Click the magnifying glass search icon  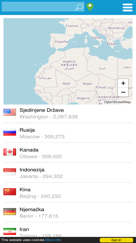79,7
